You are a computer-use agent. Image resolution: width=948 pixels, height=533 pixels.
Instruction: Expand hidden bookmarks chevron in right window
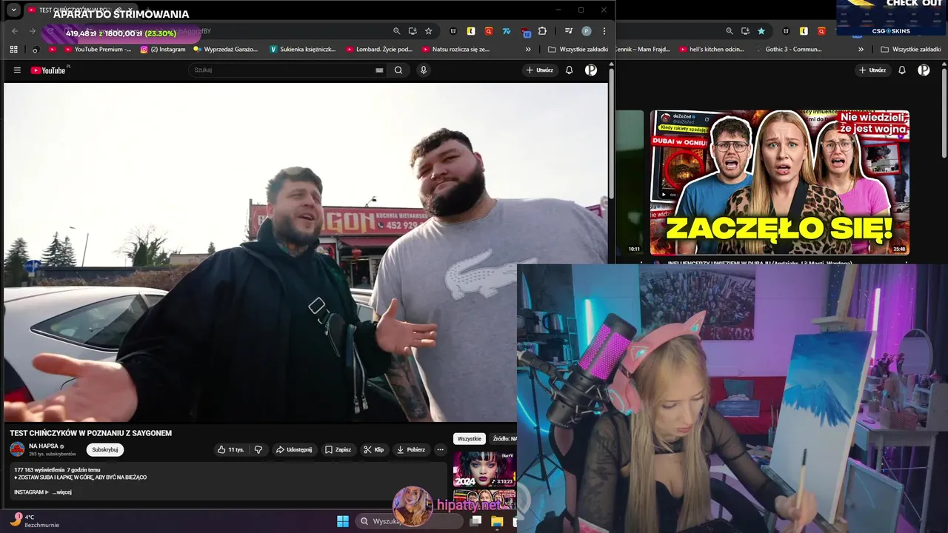pos(861,50)
